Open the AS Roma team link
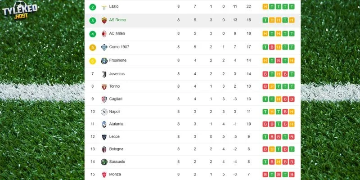This screenshot has width=360, height=180. click(x=117, y=20)
